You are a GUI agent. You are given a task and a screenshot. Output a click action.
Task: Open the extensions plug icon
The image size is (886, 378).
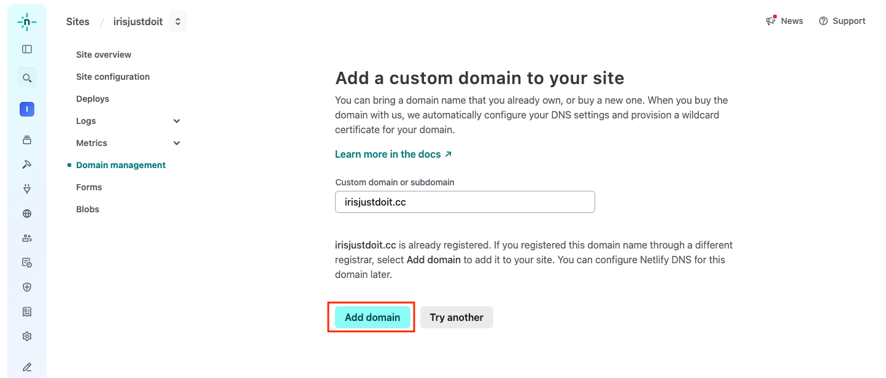pyautogui.click(x=27, y=189)
